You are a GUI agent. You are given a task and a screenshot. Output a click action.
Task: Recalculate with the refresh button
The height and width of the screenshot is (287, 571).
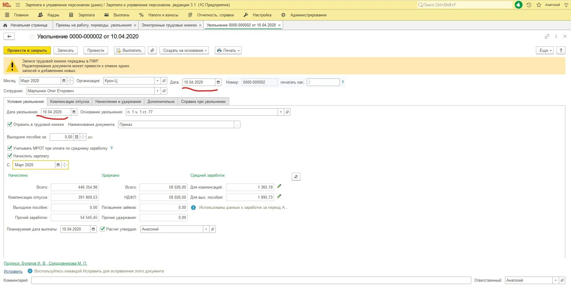coord(296,177)
